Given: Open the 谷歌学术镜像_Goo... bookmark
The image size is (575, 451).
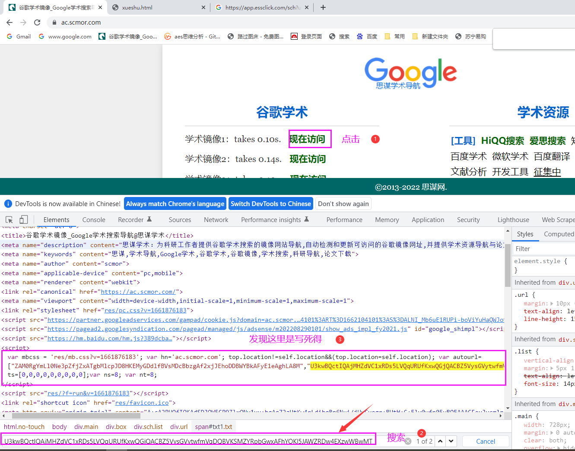Looking at the screenshot, I should (128, 37).
